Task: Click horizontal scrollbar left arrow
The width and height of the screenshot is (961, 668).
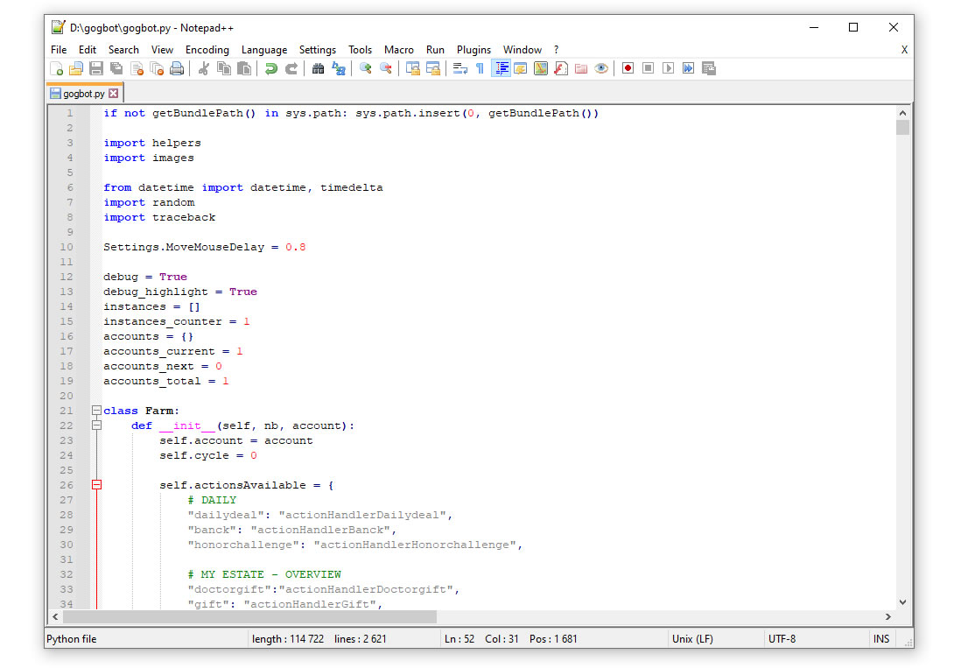Action: point(56,616)
